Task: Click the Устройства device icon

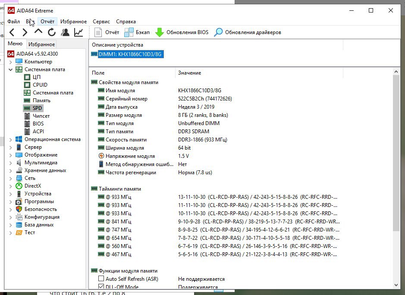Action: pyautogui.click(x=19, y=194)
